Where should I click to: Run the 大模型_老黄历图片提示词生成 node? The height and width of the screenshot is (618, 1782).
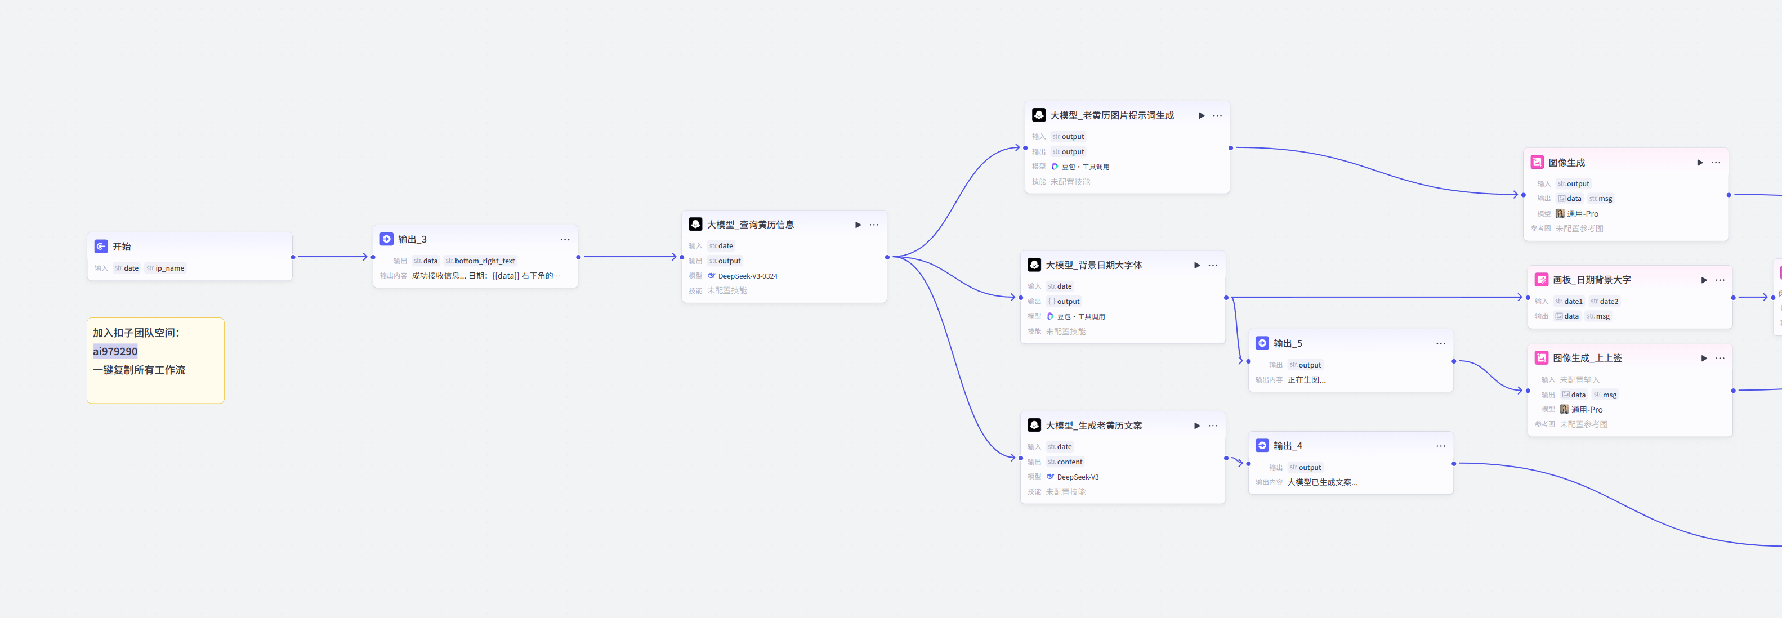(x=1202, y=115)
